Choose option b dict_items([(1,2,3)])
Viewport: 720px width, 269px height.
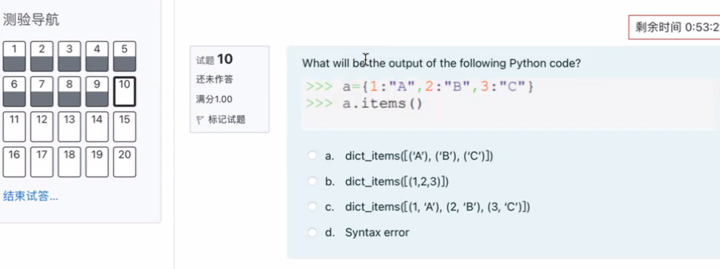pyautogui.click(x=312, y=181)
